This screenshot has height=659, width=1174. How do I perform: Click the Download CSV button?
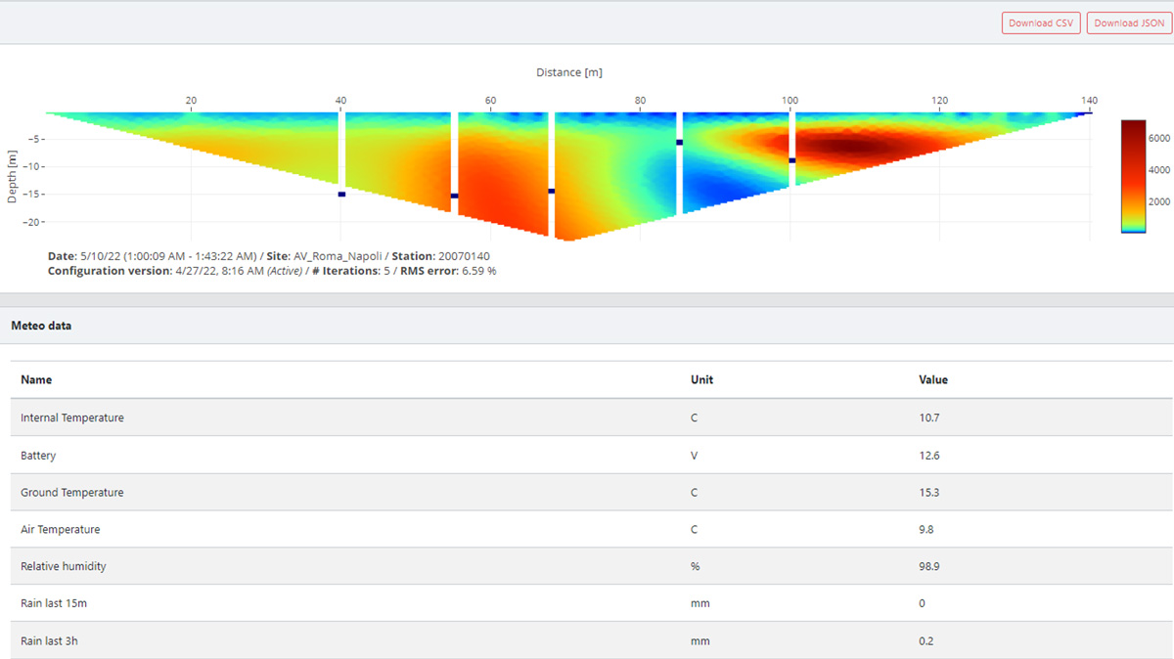coord(1040,23)
